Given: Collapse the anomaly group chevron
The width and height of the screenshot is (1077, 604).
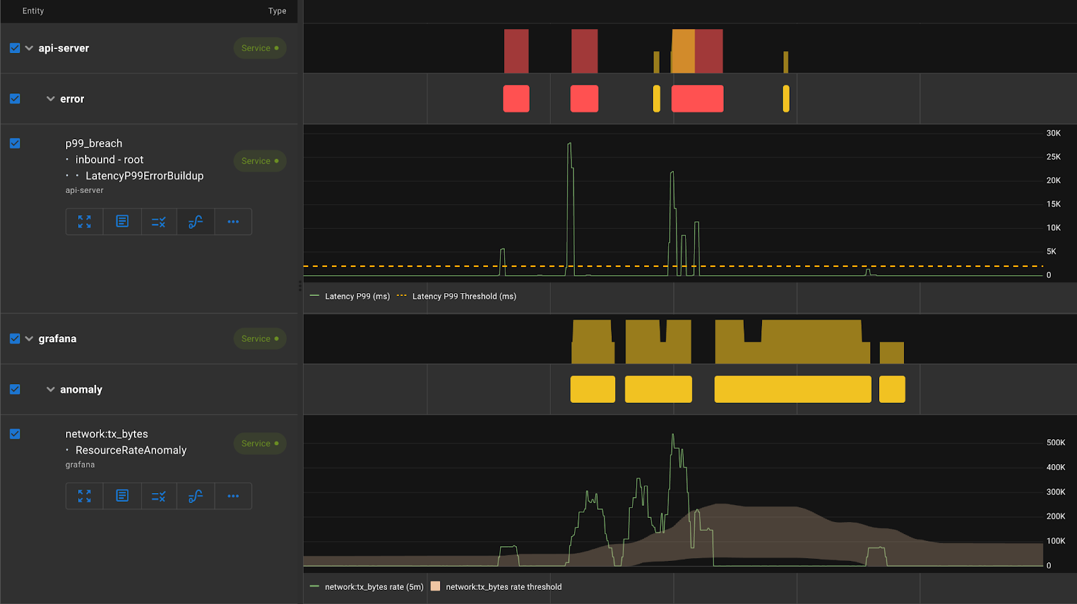Looking at the screenshot, I should [50, 389].
